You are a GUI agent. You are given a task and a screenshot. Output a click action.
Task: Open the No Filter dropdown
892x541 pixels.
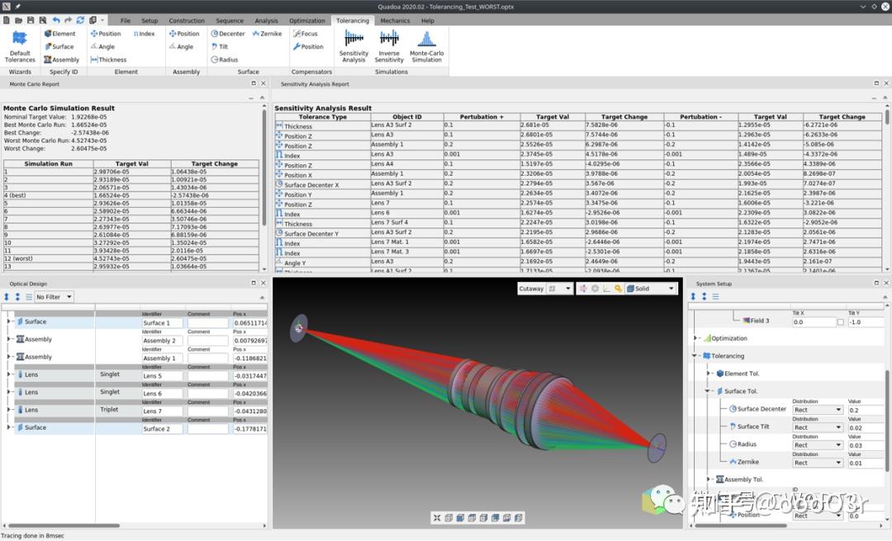click(54, 297)
